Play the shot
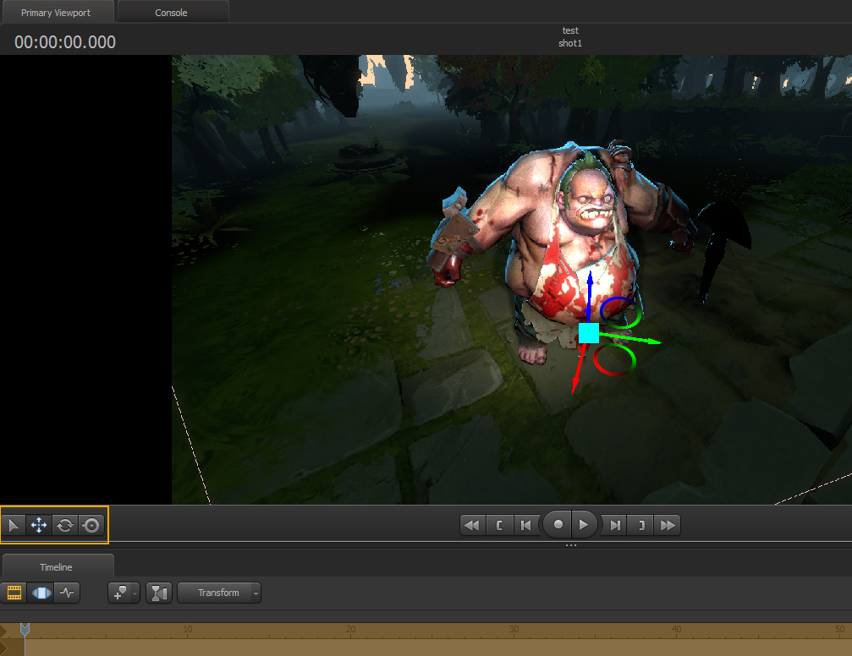This screenshot has height=656, width=852. tap(584, 525)
